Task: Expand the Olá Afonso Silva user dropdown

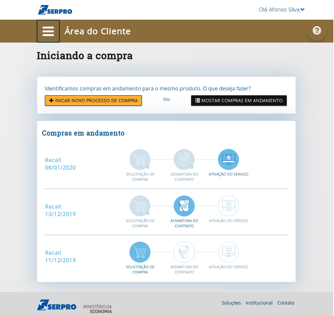Action: click(282, 10)
